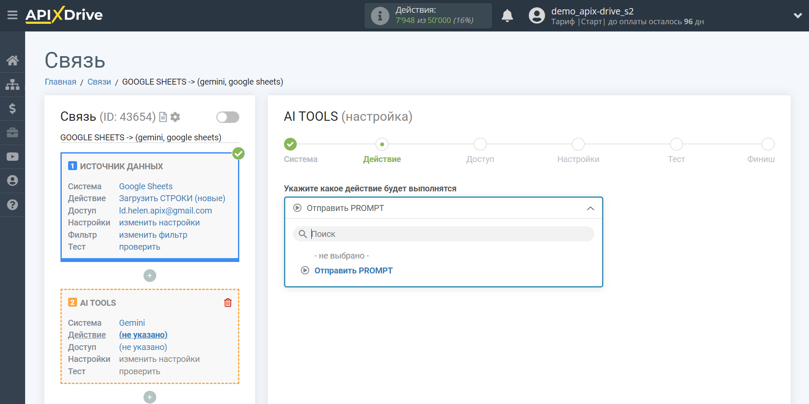
Task: Expand the account menu chevron
Action: (798, 16)
